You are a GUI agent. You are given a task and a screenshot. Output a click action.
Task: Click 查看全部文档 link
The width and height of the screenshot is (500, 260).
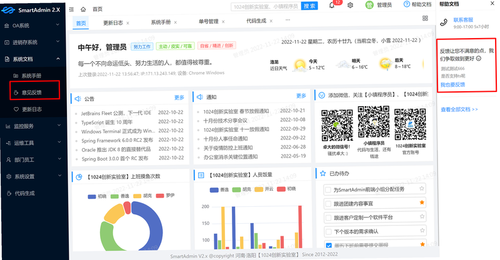[x=459, y=109]
